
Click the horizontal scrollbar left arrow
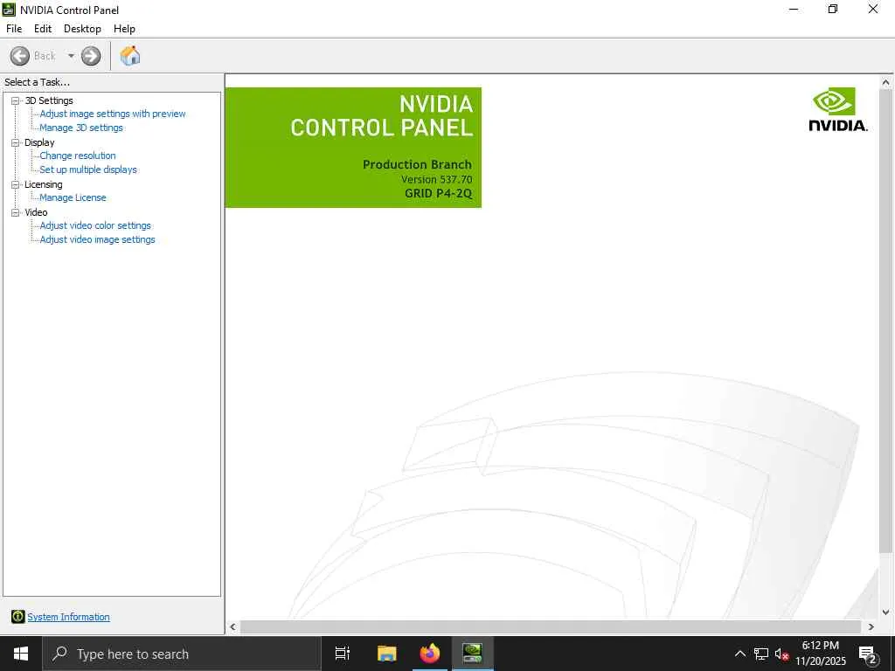click(x=232, y=626)
